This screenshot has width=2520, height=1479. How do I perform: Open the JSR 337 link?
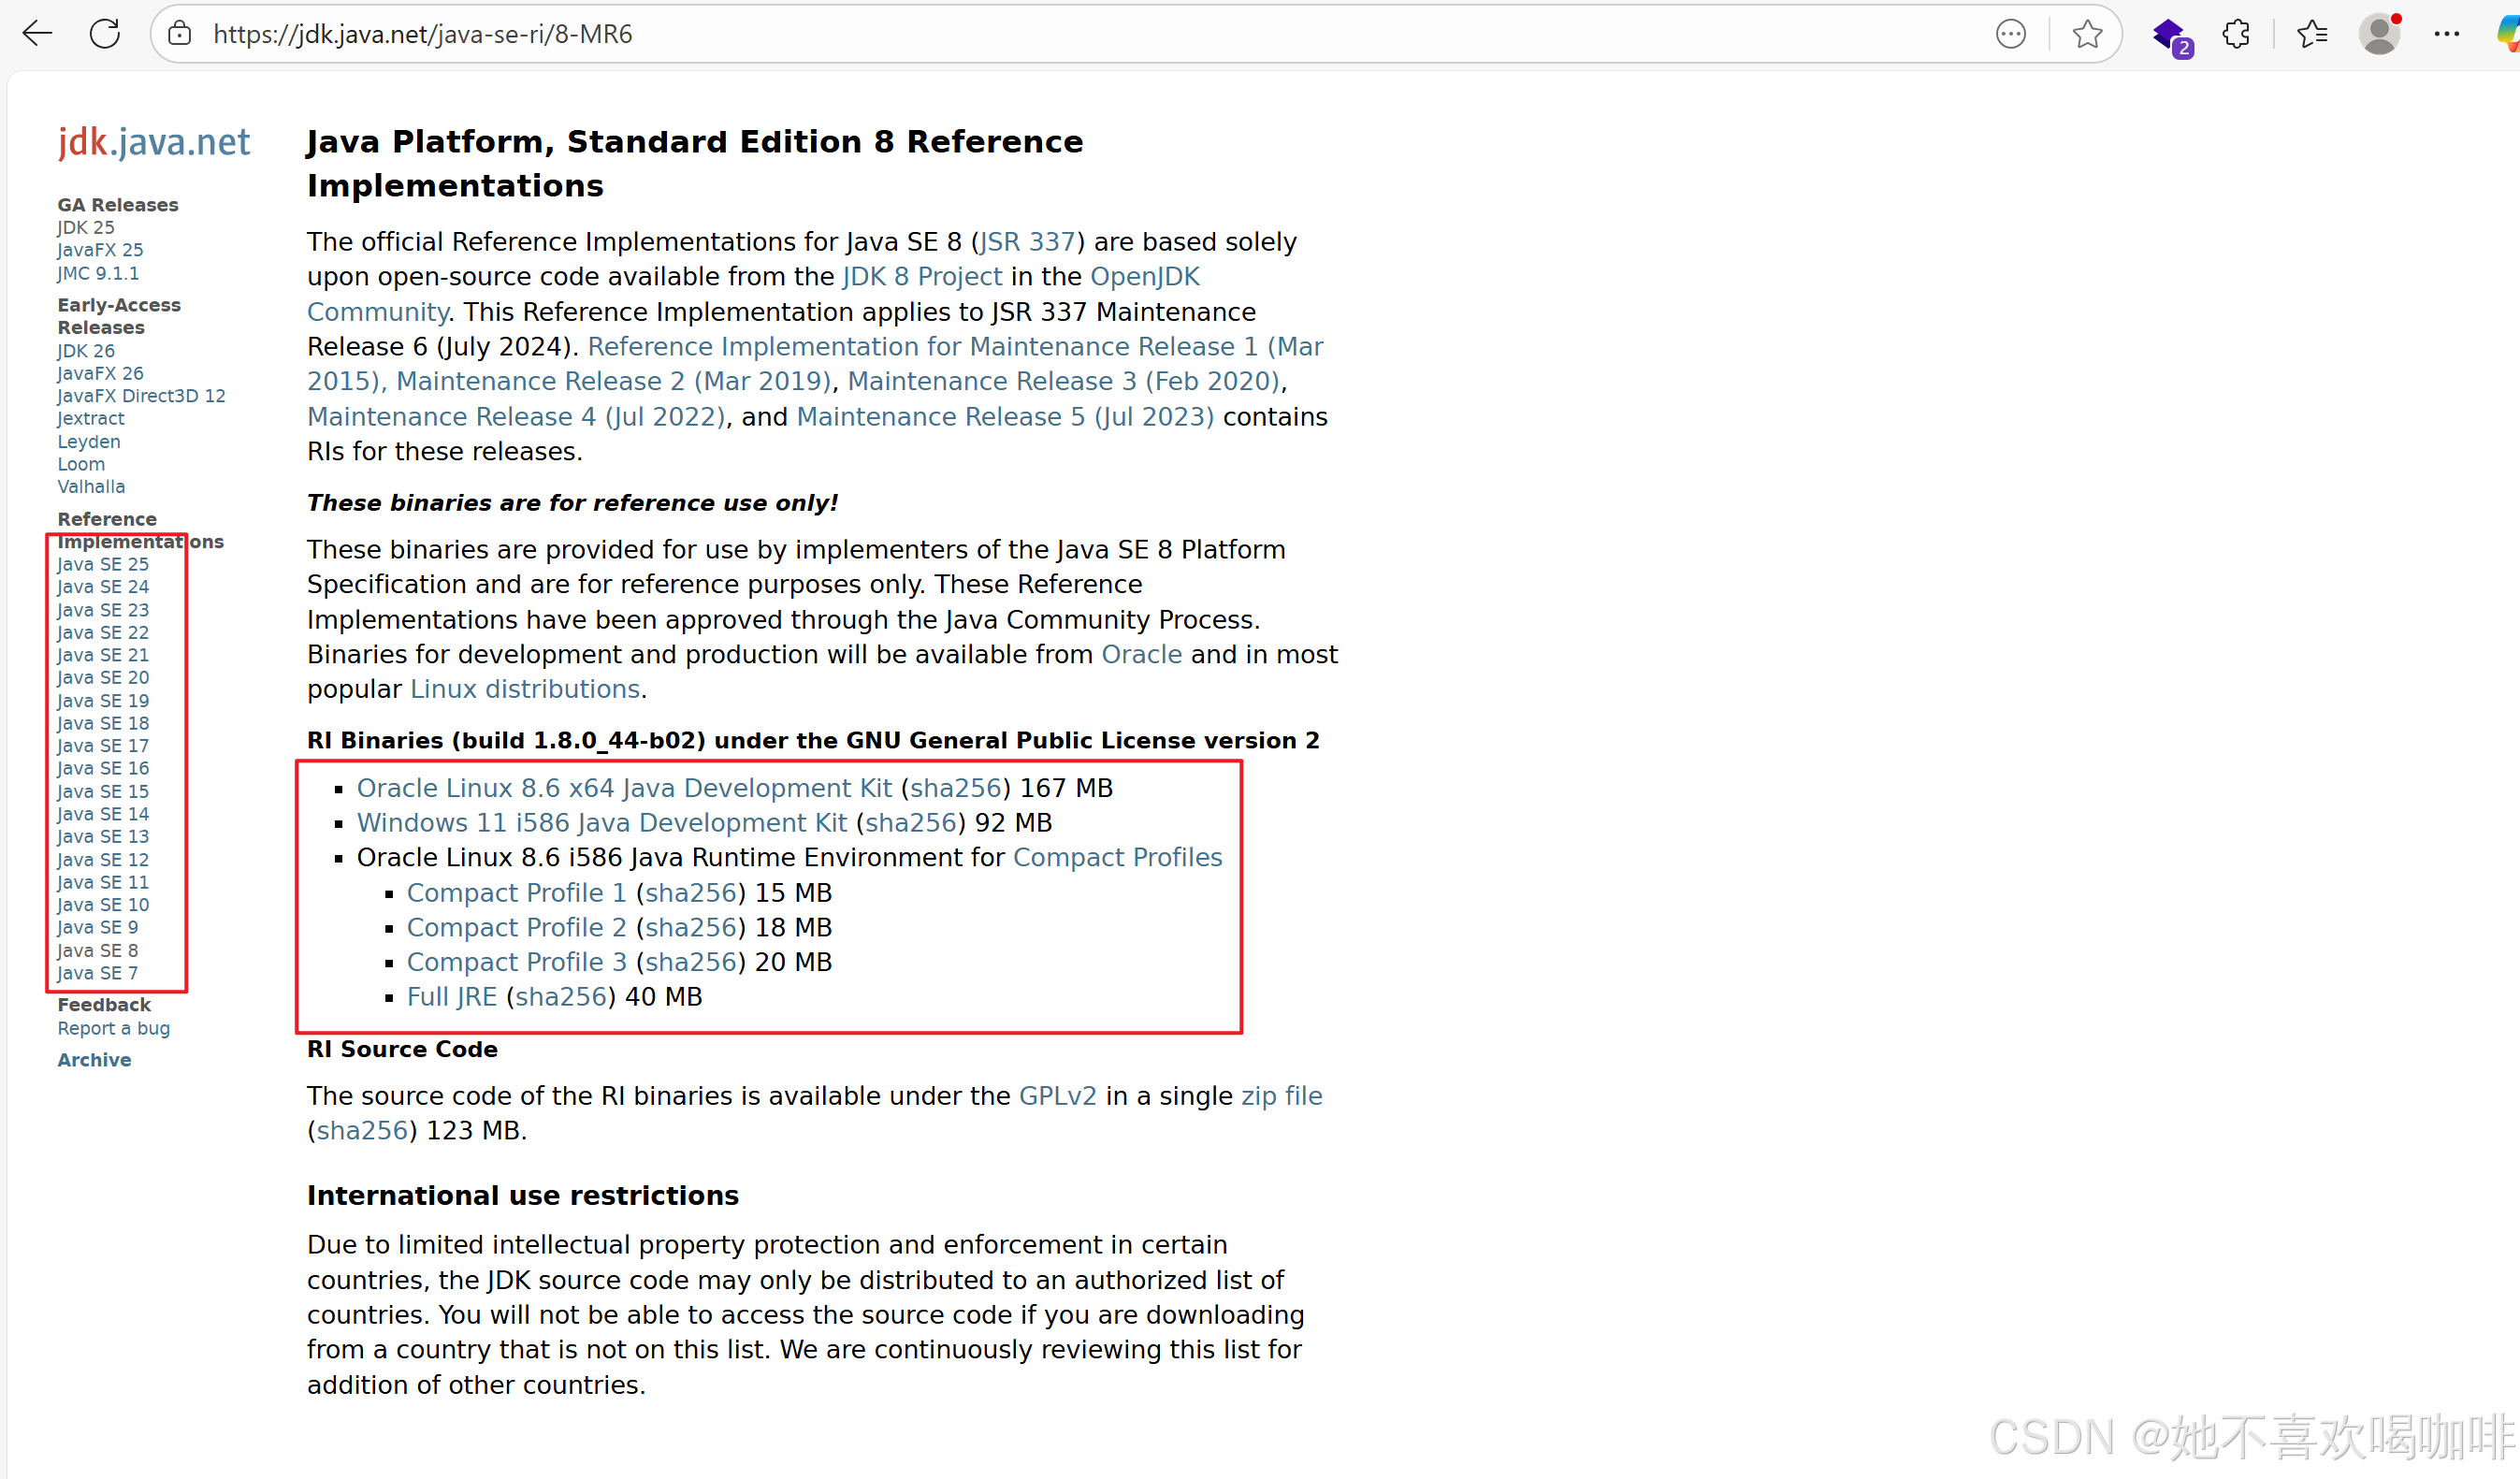(x=1027, y=242)
